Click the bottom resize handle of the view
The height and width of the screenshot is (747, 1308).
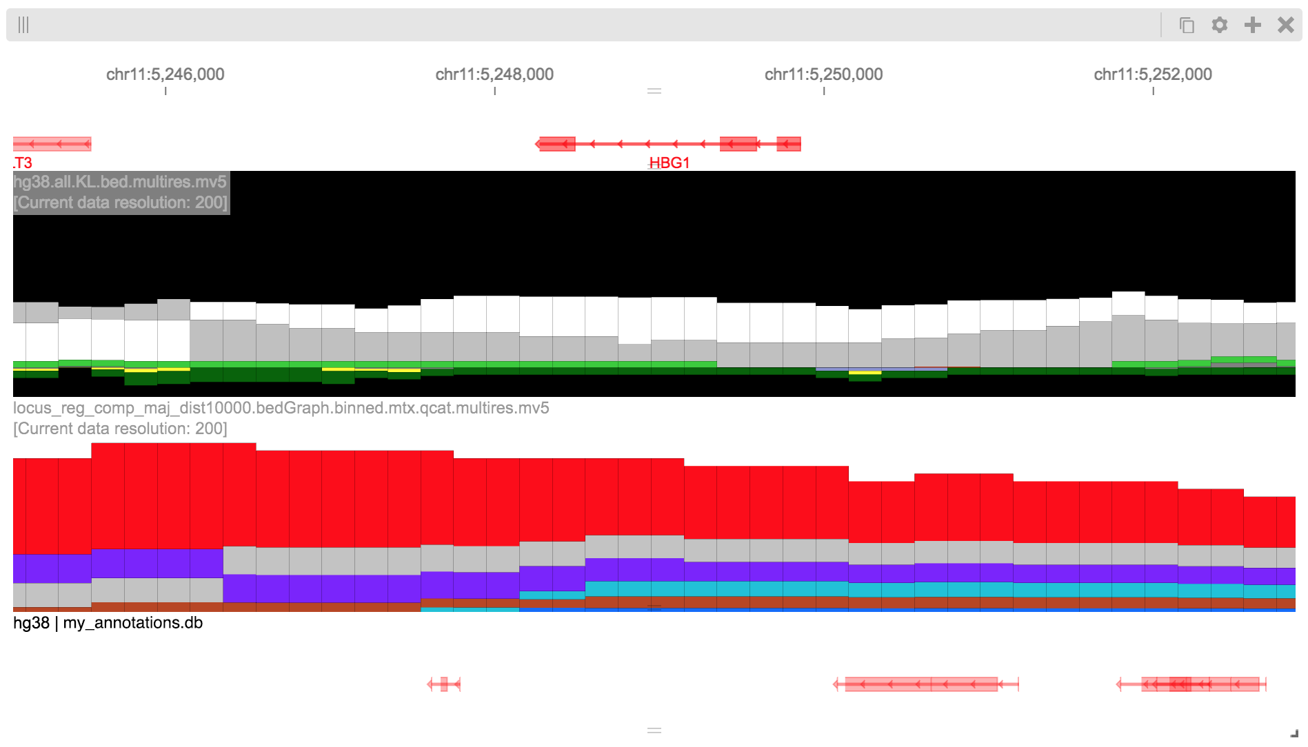(654, 729)
